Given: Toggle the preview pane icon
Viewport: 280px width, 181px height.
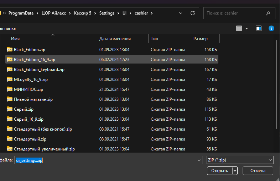Looking at the screenshot, I should click(x=259, y=28).
